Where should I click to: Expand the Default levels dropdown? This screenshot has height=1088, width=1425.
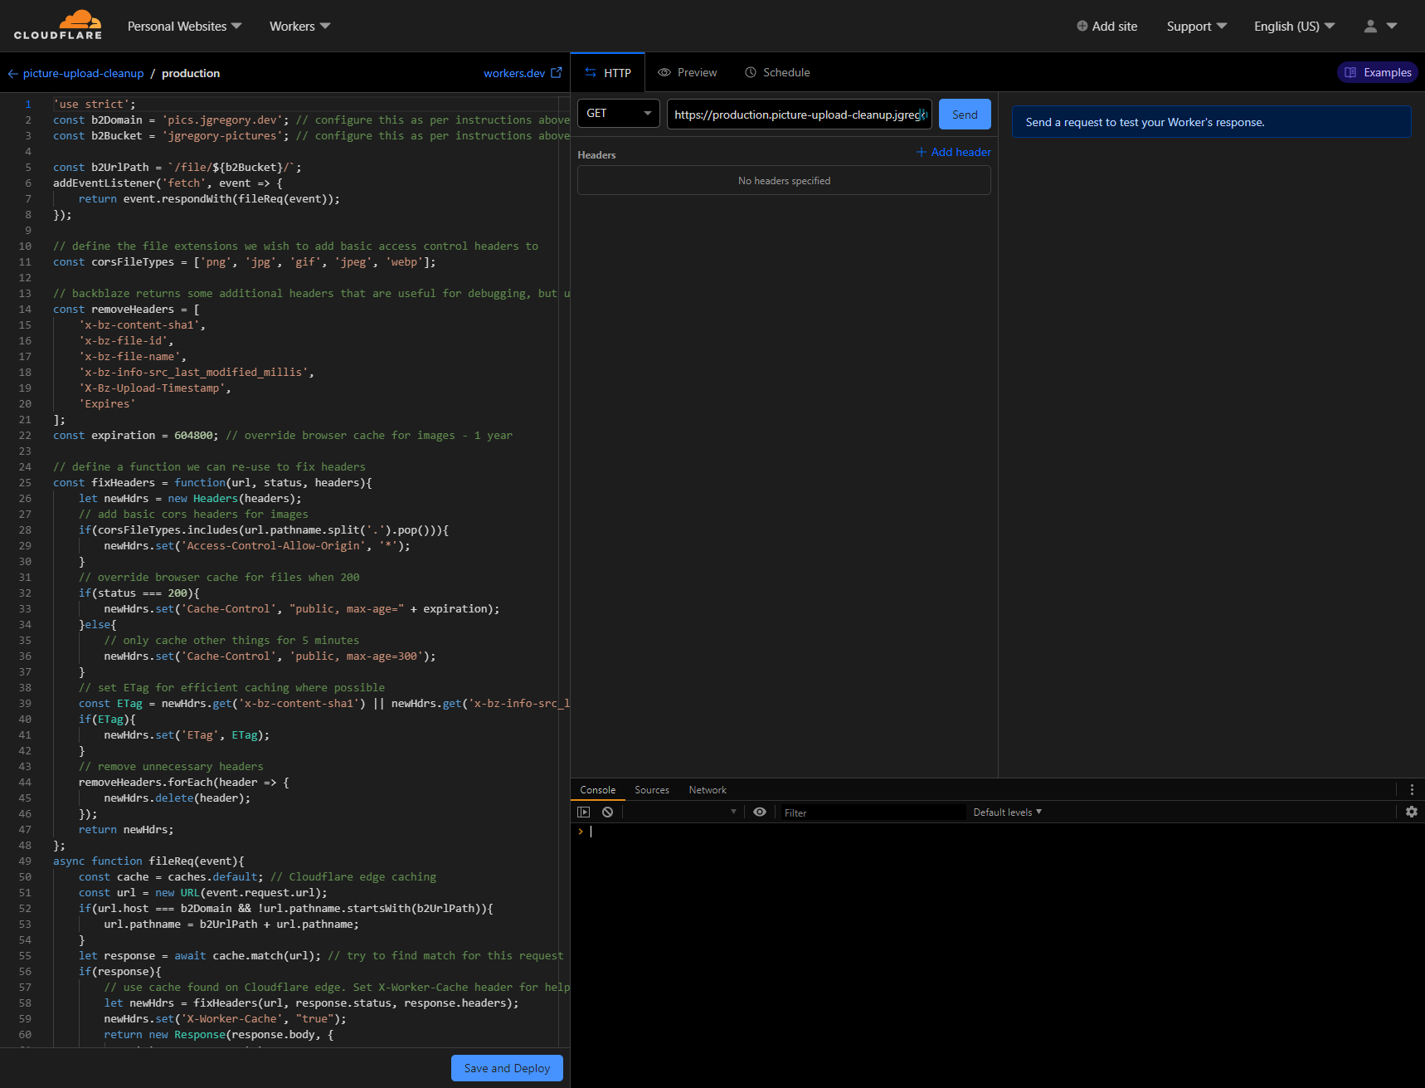pyautogui.click(x=1007, y=812)
